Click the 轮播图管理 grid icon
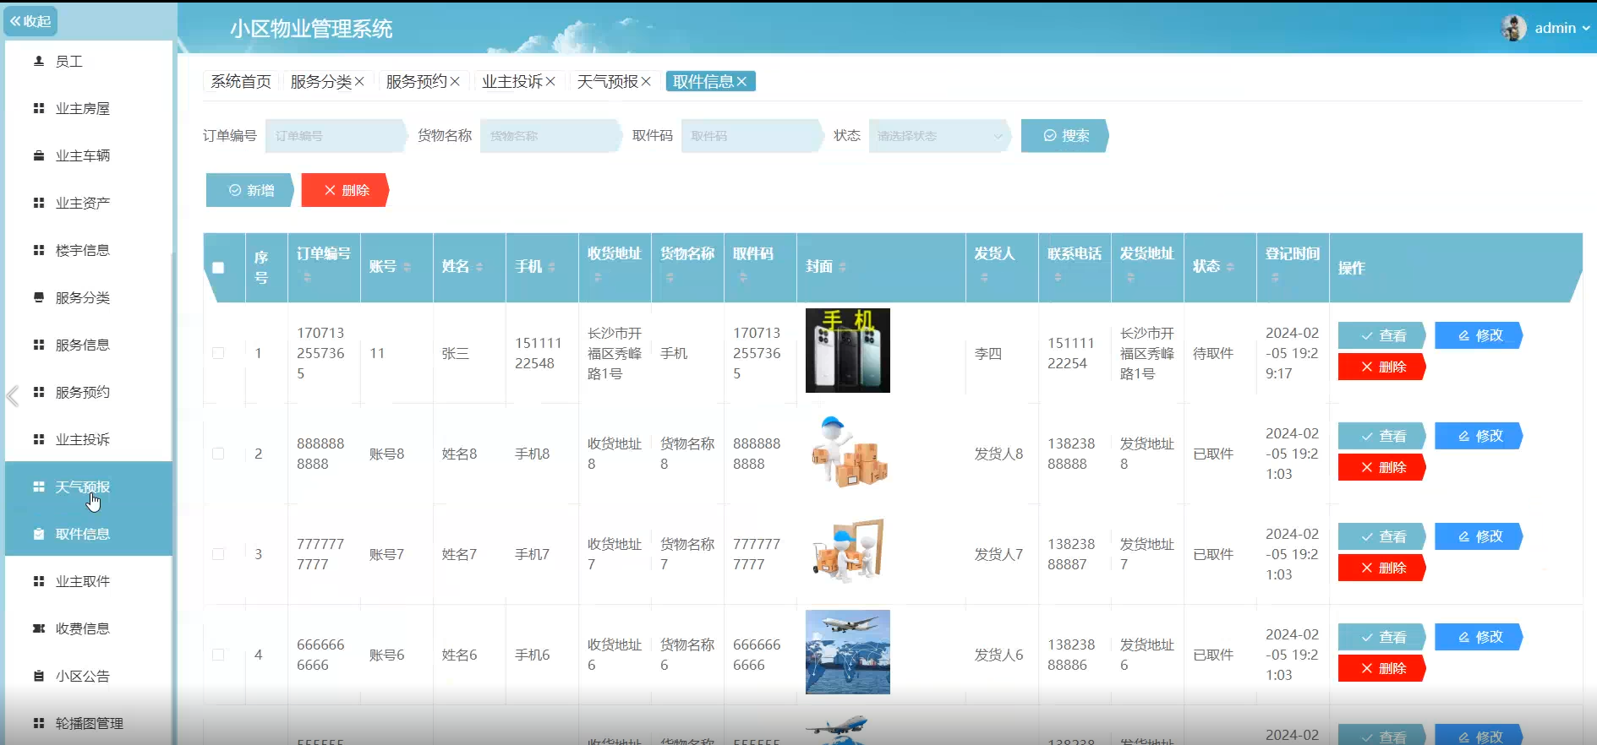 tap(38, 724)
